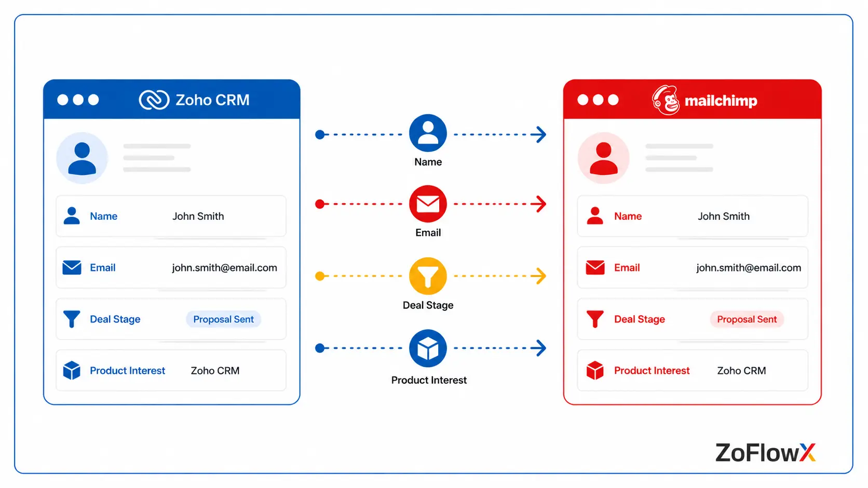
Task: Click the Zoho CRM product value in Zoho panel
Action: click(x=215, y=370)
